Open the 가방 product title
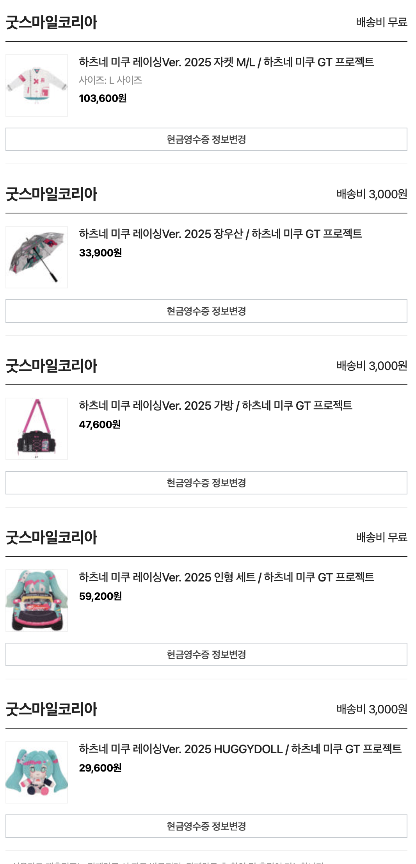Viewport: 416px width, 864px height. [x=215, y=405]
